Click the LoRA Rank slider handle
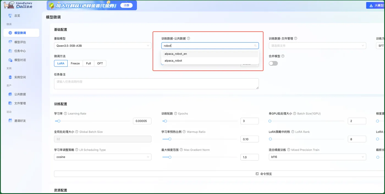 point(270,139)
